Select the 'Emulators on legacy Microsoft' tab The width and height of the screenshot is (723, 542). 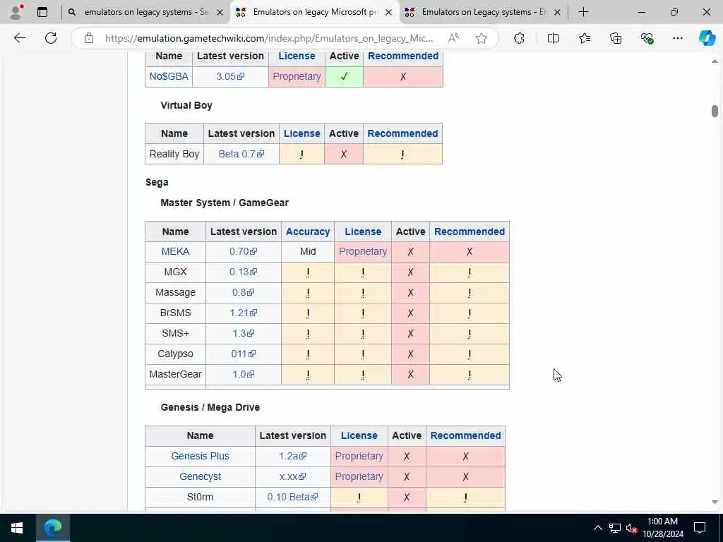pyautogui.click(x=313, y=12)
